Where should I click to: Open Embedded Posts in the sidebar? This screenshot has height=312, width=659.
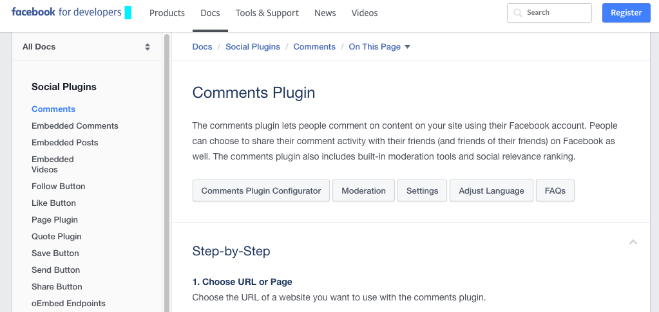coord(64,143)
